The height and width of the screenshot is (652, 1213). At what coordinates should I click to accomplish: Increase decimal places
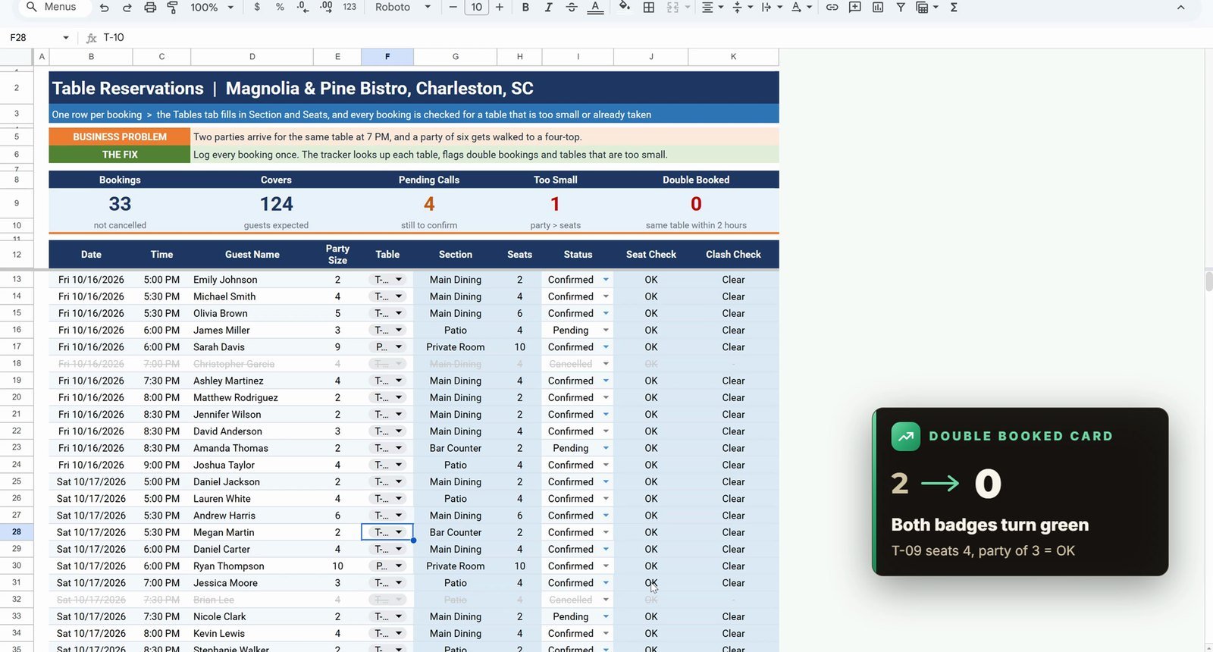[326, 7]
